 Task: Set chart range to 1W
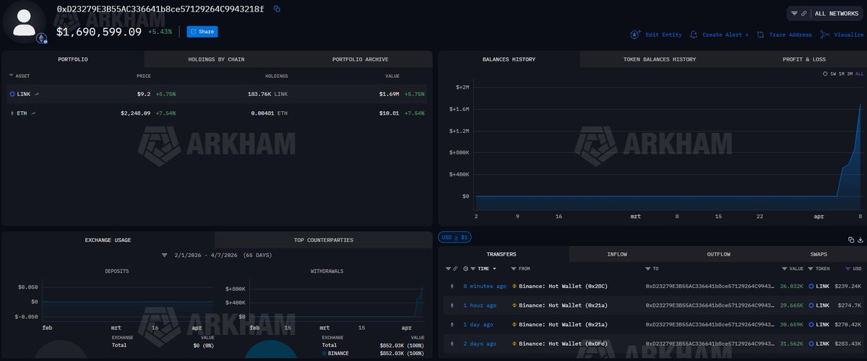[833, 74]
